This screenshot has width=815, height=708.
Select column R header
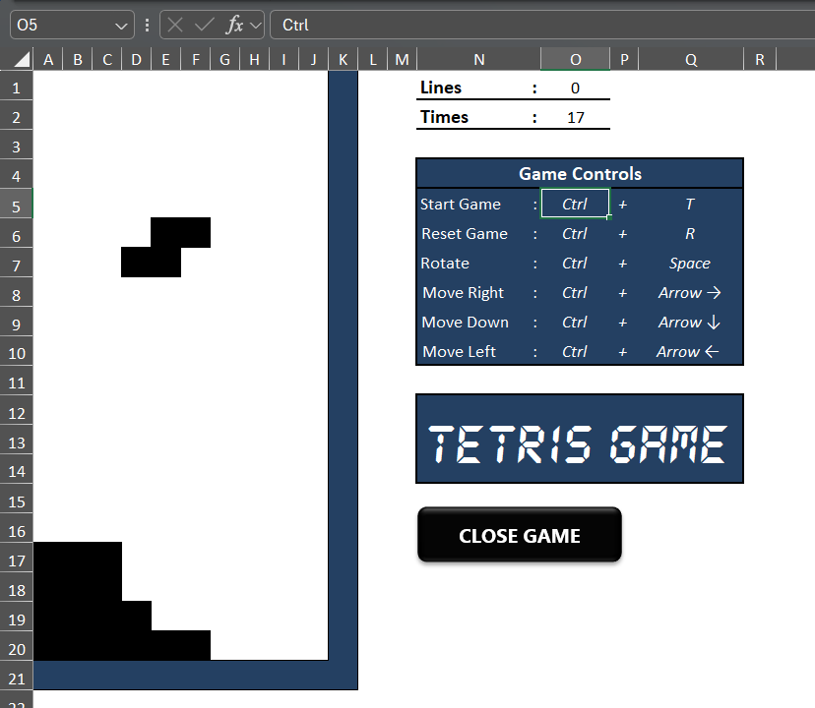point(759,60)
